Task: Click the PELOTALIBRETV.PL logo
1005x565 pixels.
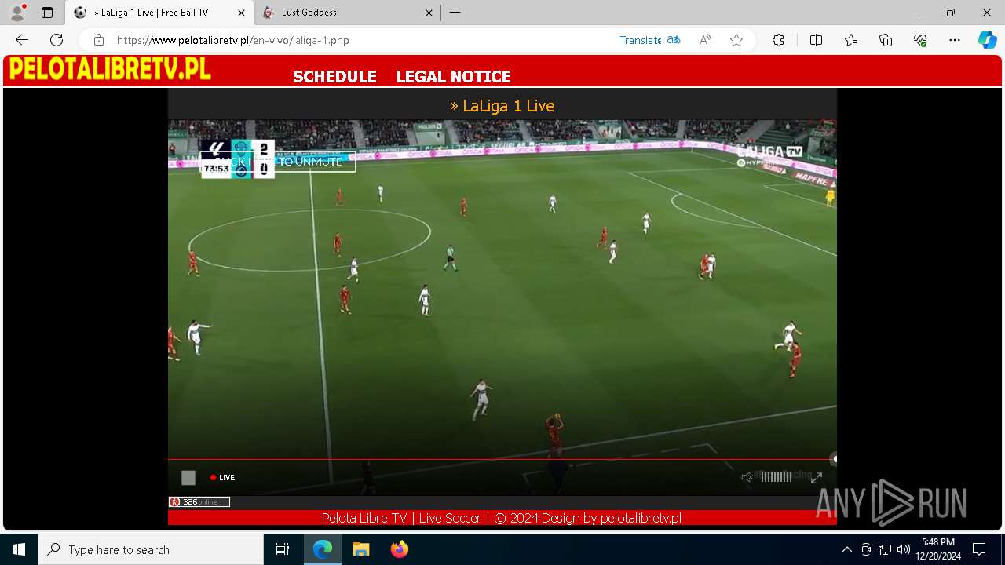Action: coord(110,69)
